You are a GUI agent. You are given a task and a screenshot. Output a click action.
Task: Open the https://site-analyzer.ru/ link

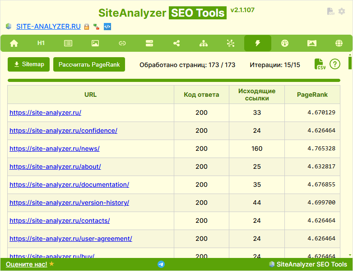(45, 113)
